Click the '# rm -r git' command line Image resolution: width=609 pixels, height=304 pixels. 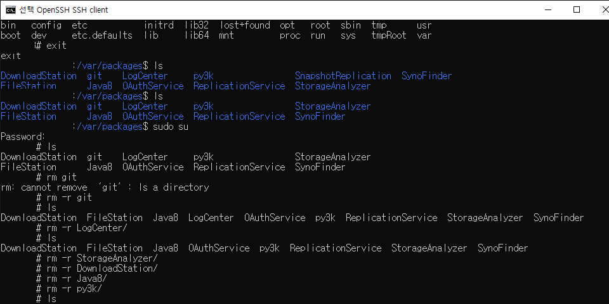point(63,198)
